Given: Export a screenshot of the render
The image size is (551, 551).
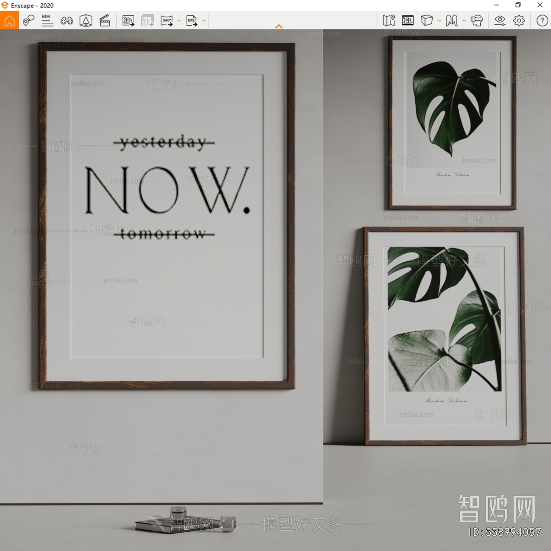Looking at the screenshot, I should tap(128, 21).
